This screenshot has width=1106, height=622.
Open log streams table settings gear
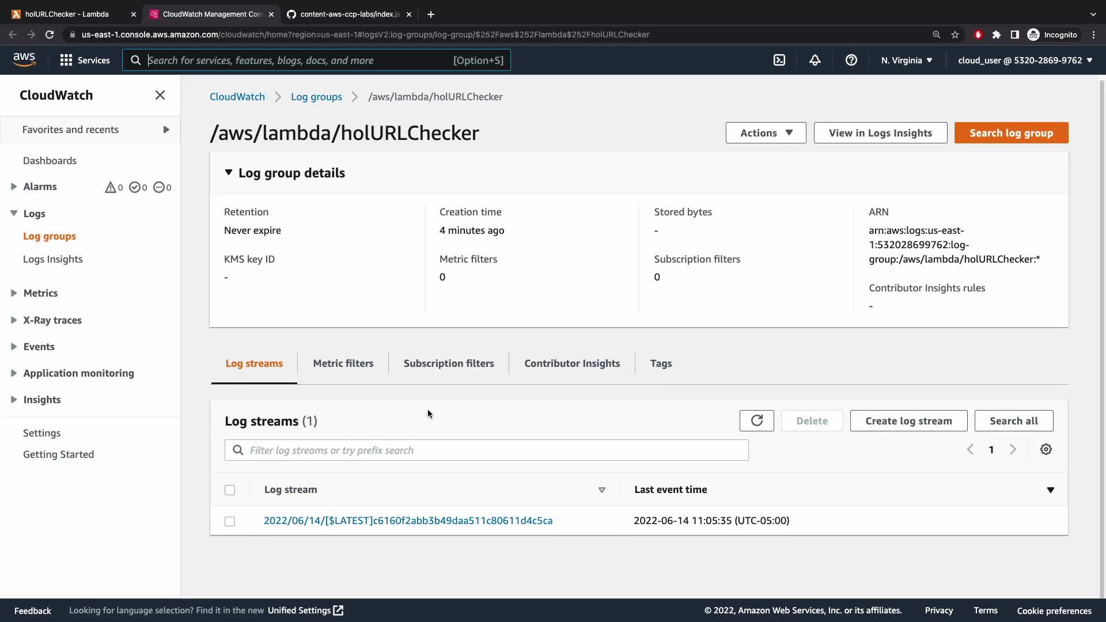coord(1046,450)
